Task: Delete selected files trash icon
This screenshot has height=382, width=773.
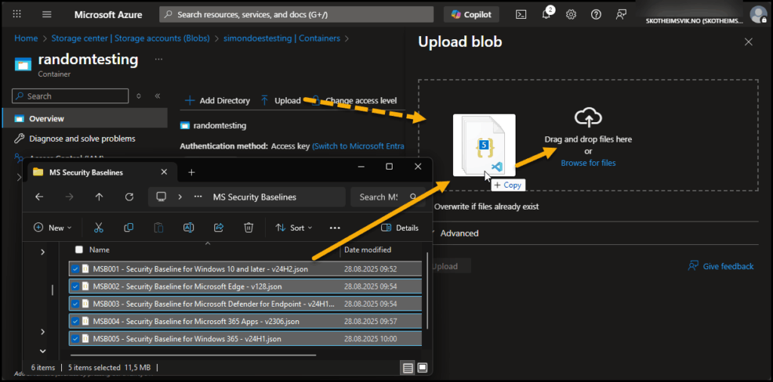Action: pyautogui.click(x=249, y=228)
